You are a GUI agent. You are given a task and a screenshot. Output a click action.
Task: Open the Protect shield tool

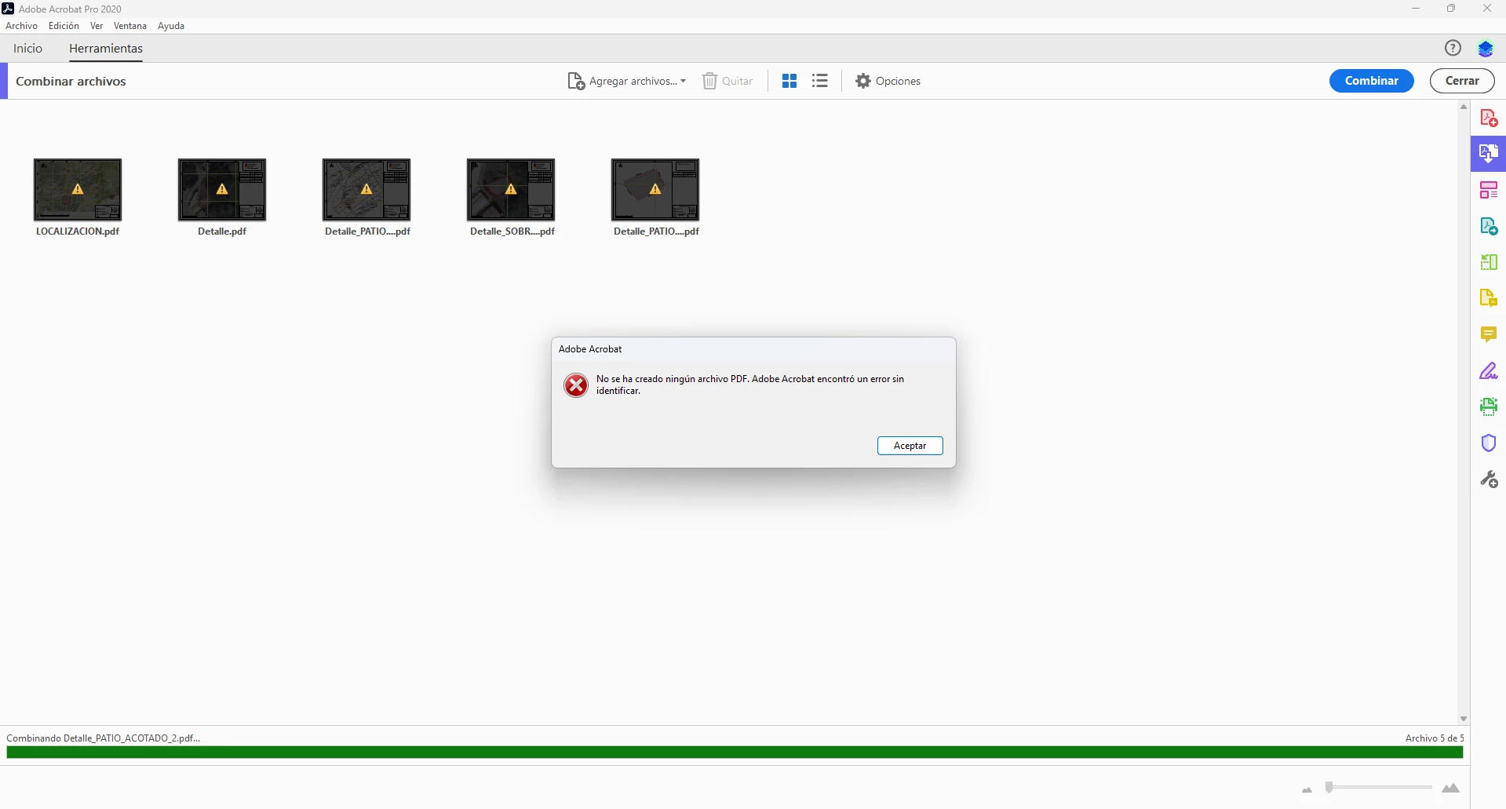(x=1488, y=443)
